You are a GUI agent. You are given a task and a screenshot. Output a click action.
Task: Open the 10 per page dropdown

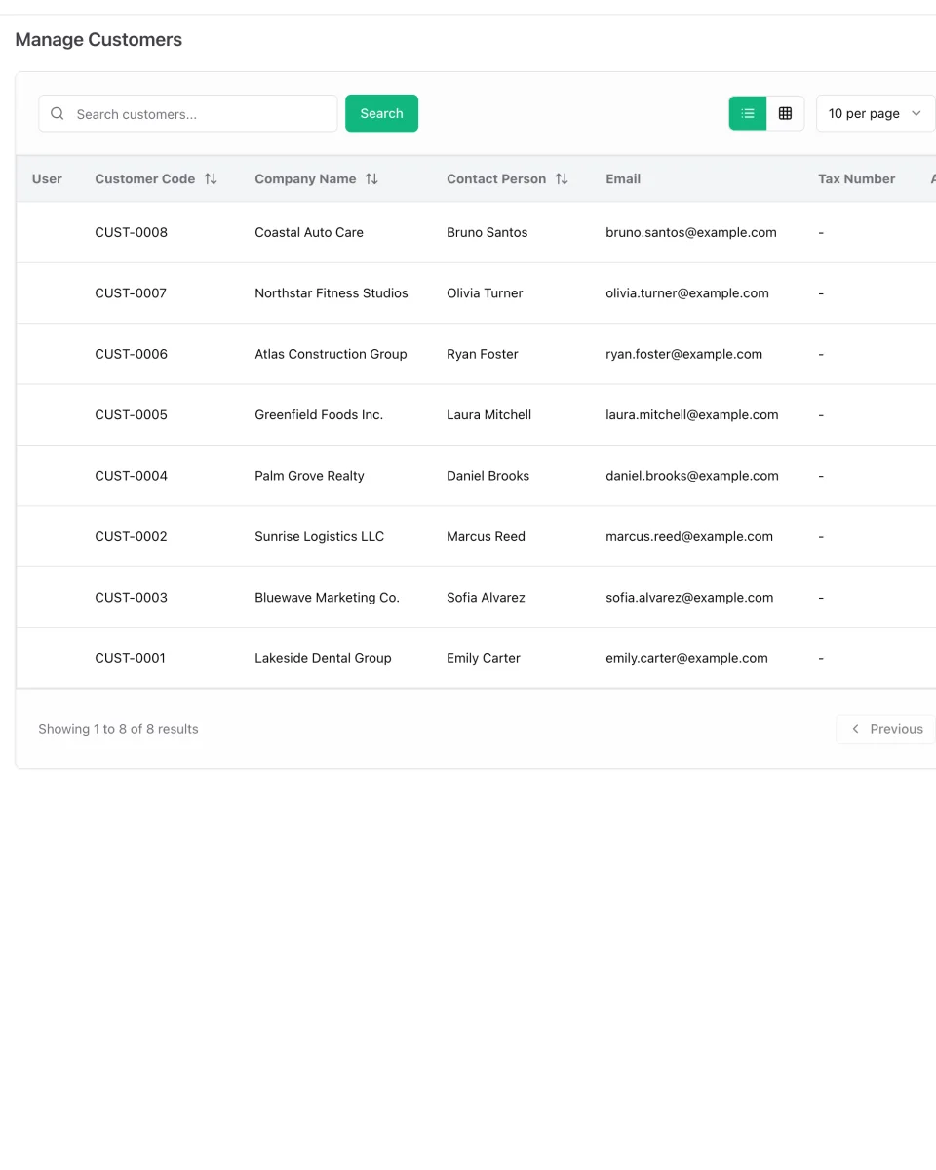(875, 113)
